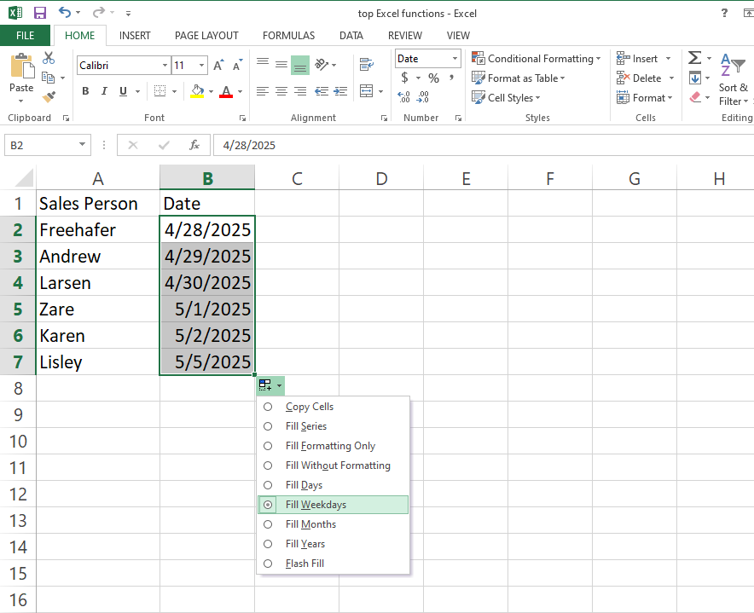Click the Align Left icon
The image size is (754, 613).
[263, 91]
